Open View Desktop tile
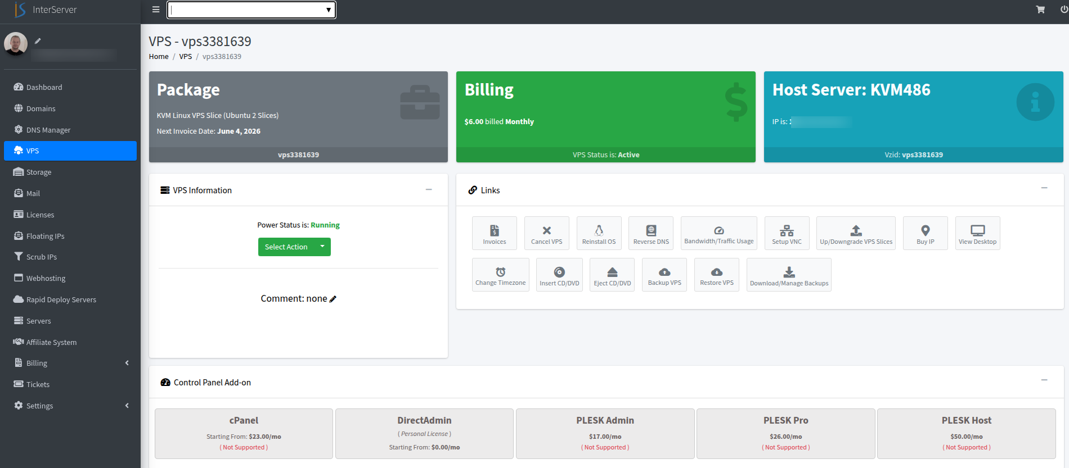Screen dimensions: 1069x468 pos(978,233)
